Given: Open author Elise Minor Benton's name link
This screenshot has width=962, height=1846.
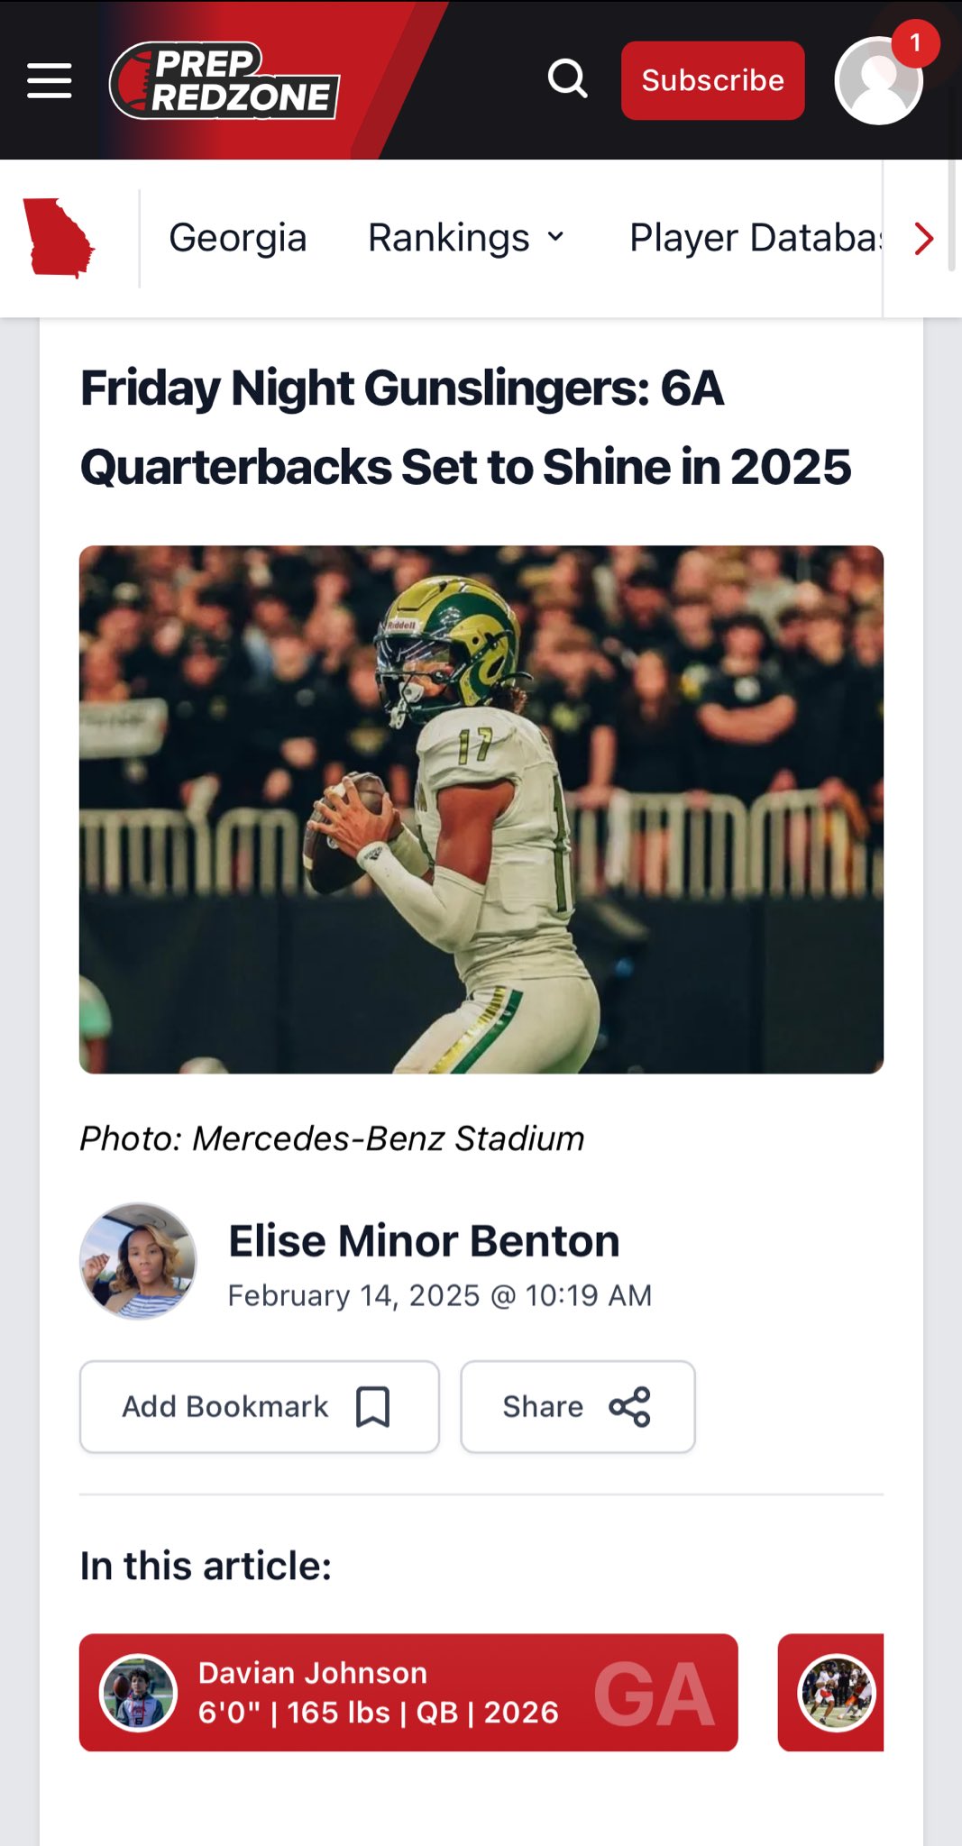Looking at the screenshot, I should pyautogui.click(x=424, y=1241).
